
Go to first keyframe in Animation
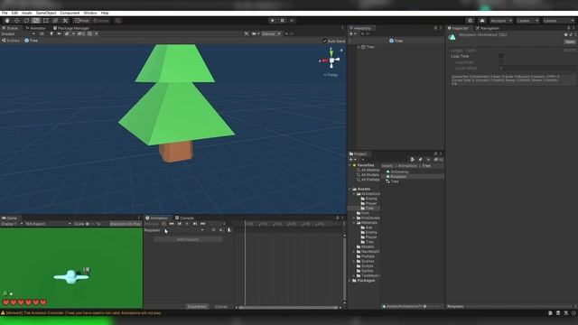tap(172, 224)
